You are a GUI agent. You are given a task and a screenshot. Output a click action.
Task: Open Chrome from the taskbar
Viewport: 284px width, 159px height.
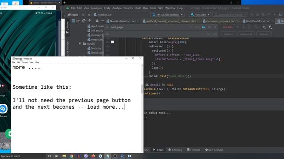(x=71, y=156)
